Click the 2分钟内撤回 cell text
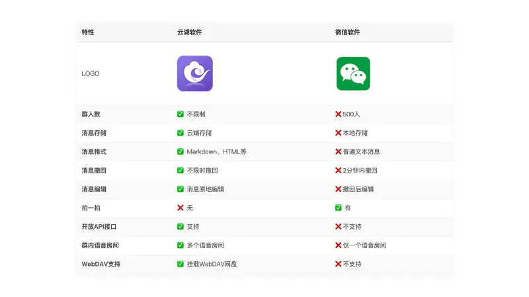 coord(360,171)
